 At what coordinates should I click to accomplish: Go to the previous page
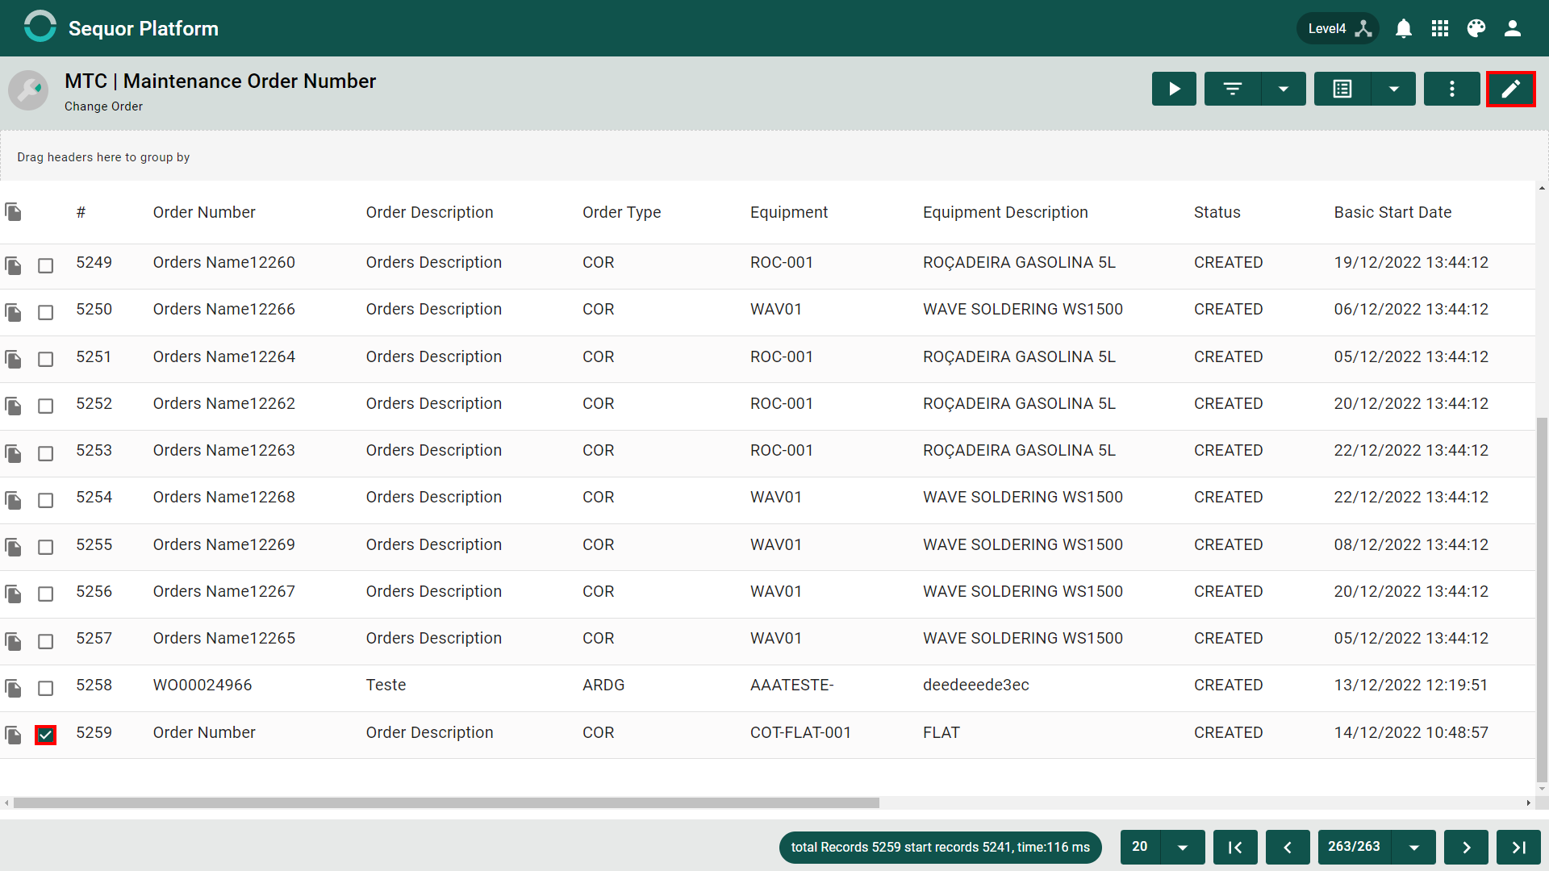coord(1288,847)
